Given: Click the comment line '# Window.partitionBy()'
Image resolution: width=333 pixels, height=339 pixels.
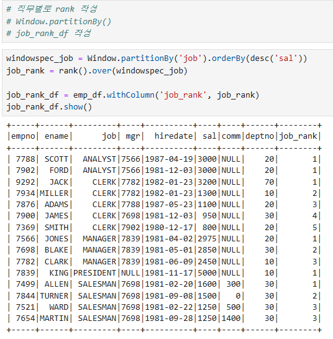Looking at the screenshot, I should point(58,21).
